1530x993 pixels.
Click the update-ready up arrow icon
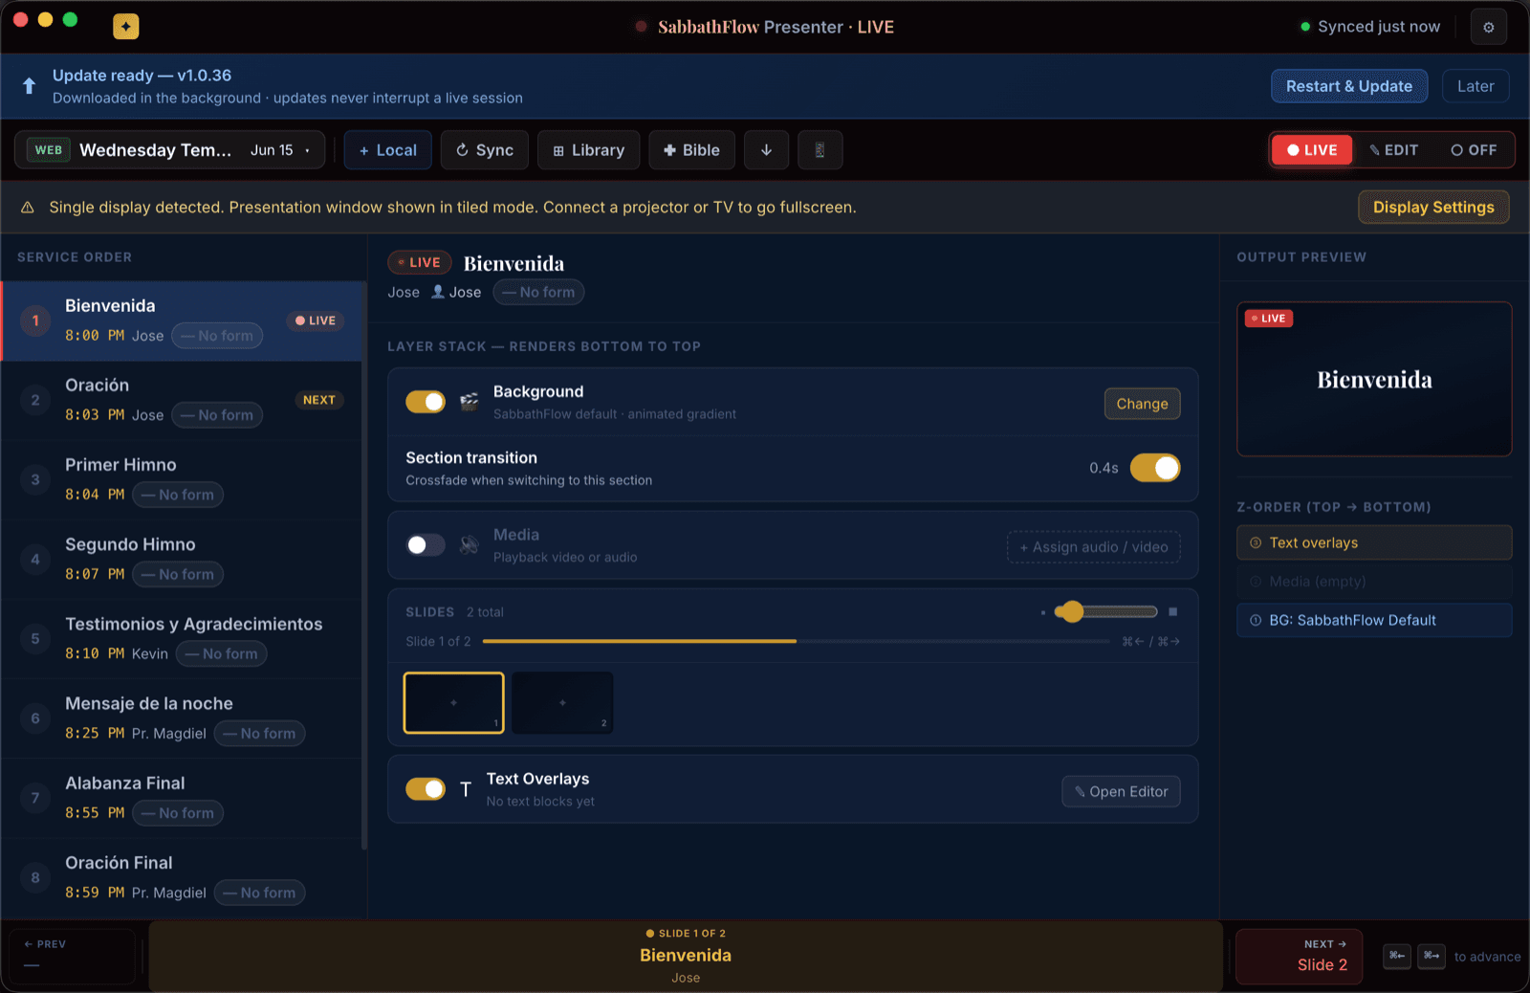pos(29,86)
